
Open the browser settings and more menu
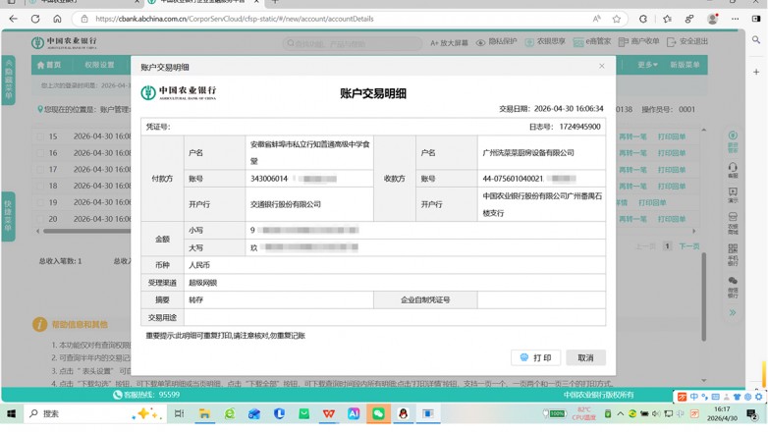[x=735, y=19]
